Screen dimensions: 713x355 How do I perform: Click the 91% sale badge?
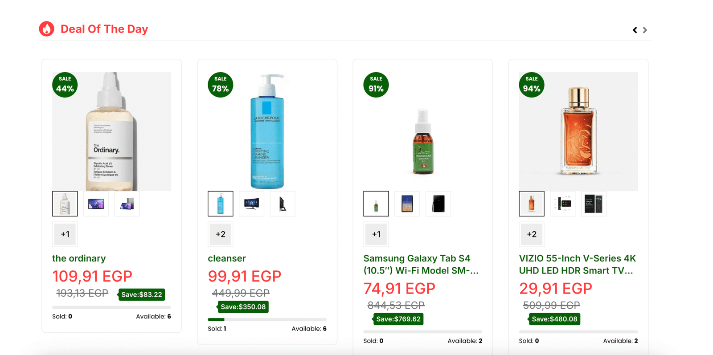pyautogui.click(x=376, y=85)
